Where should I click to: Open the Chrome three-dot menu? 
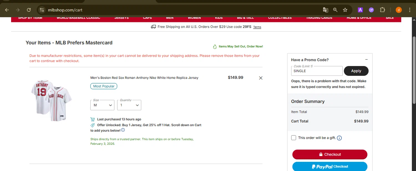click(x=410, y=10)
